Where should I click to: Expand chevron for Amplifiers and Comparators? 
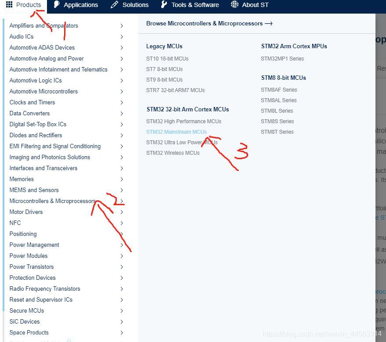tap(122, 26)
